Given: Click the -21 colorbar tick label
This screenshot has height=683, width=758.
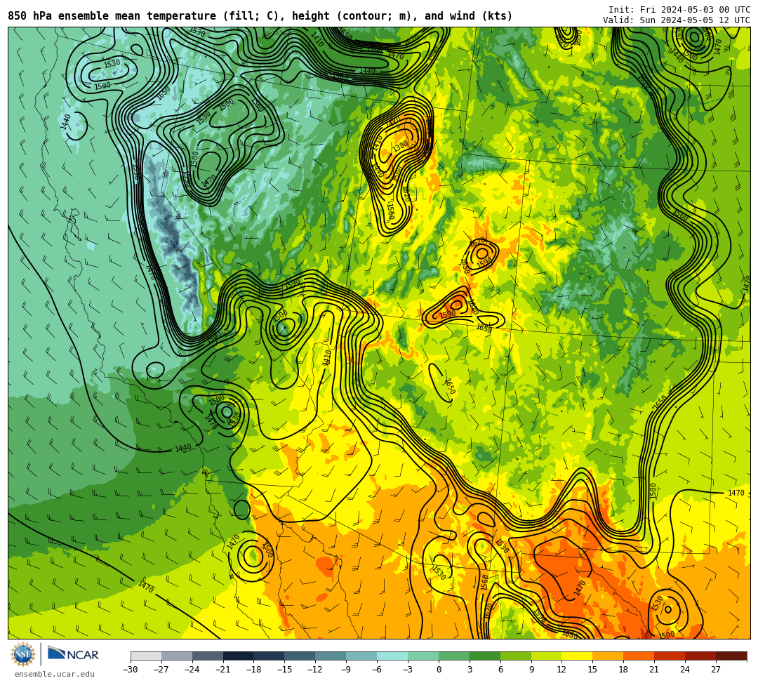Looking at the screenshot, I should pyautogui.click(x=223, y=670).
